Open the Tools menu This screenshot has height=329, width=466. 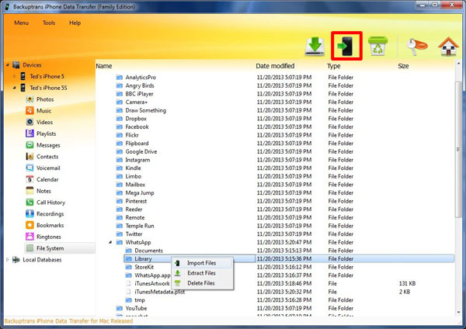pyautogui.click(x=49, y=23)
